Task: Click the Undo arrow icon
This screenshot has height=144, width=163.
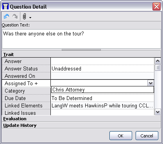Action: pos(7,16)
